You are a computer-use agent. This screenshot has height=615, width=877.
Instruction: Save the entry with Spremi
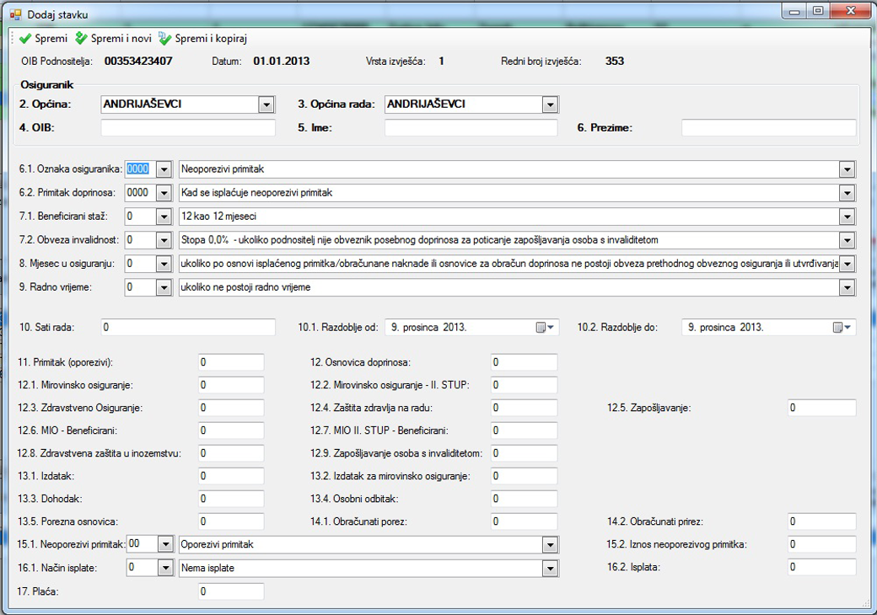(x=44, y=39)
